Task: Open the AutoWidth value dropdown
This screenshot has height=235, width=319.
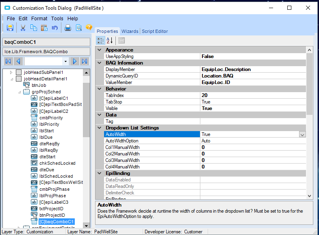Action: [x=302, y=134]
